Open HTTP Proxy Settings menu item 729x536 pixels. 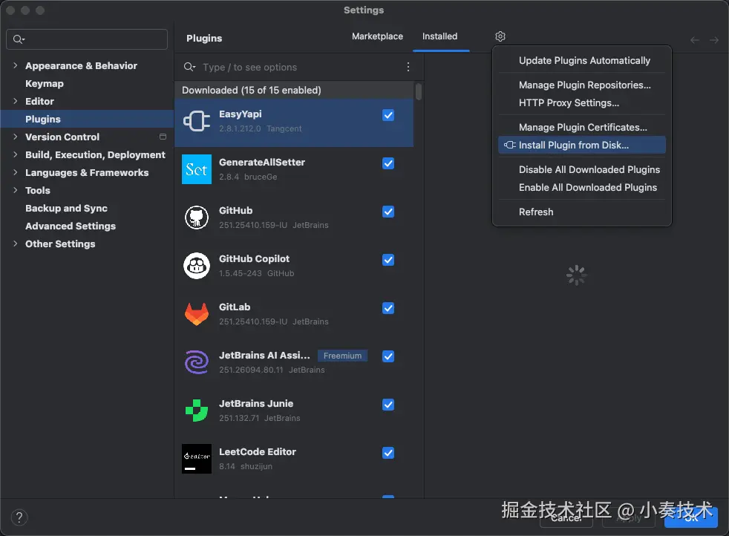click(x=581, y=102)
